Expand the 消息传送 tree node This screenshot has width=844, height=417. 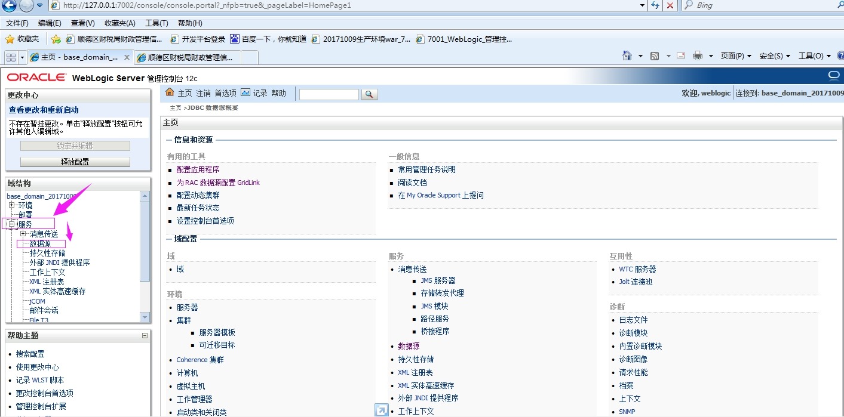coord(23,233)
